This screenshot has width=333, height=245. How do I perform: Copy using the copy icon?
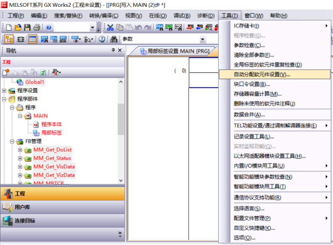click(120, 28)
